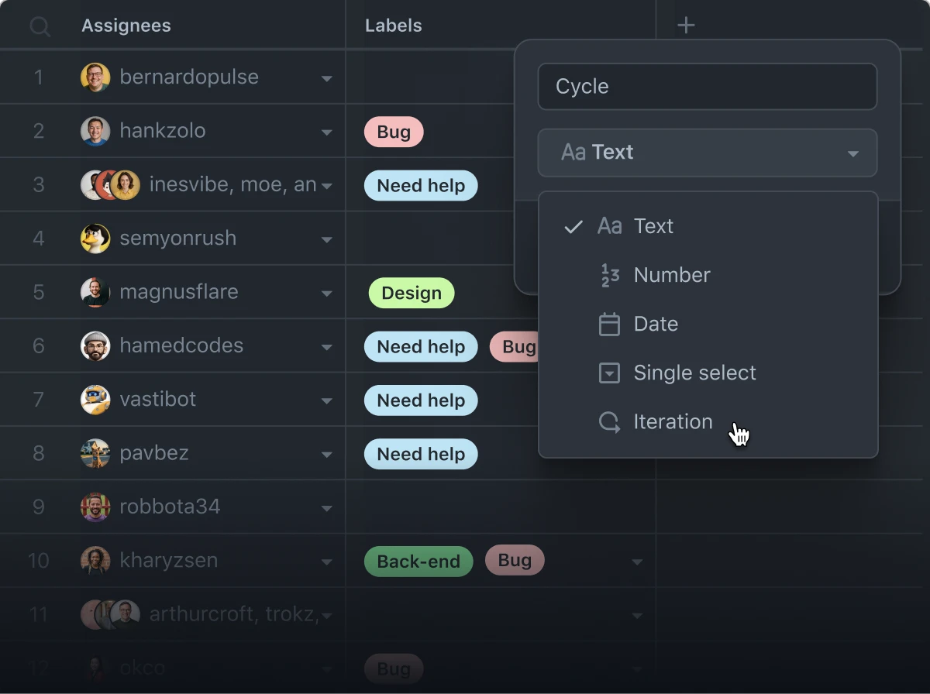The image size is (930, 694).
Task: Click the search icon in the table header
Action: (x=39, y=25)
